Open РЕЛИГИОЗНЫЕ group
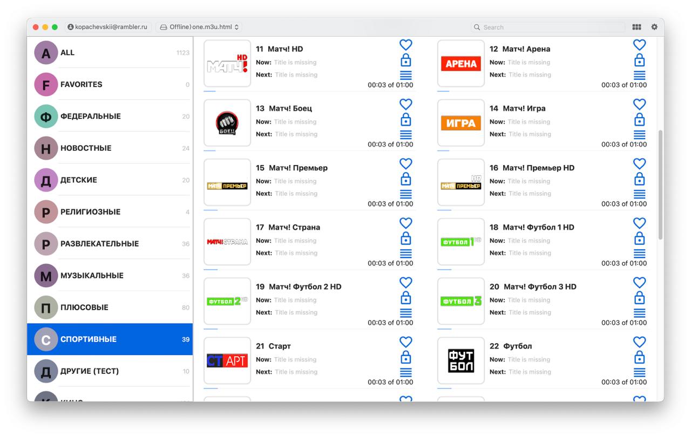The height and width of the screenshot is (437, 691). coord(110,211)
